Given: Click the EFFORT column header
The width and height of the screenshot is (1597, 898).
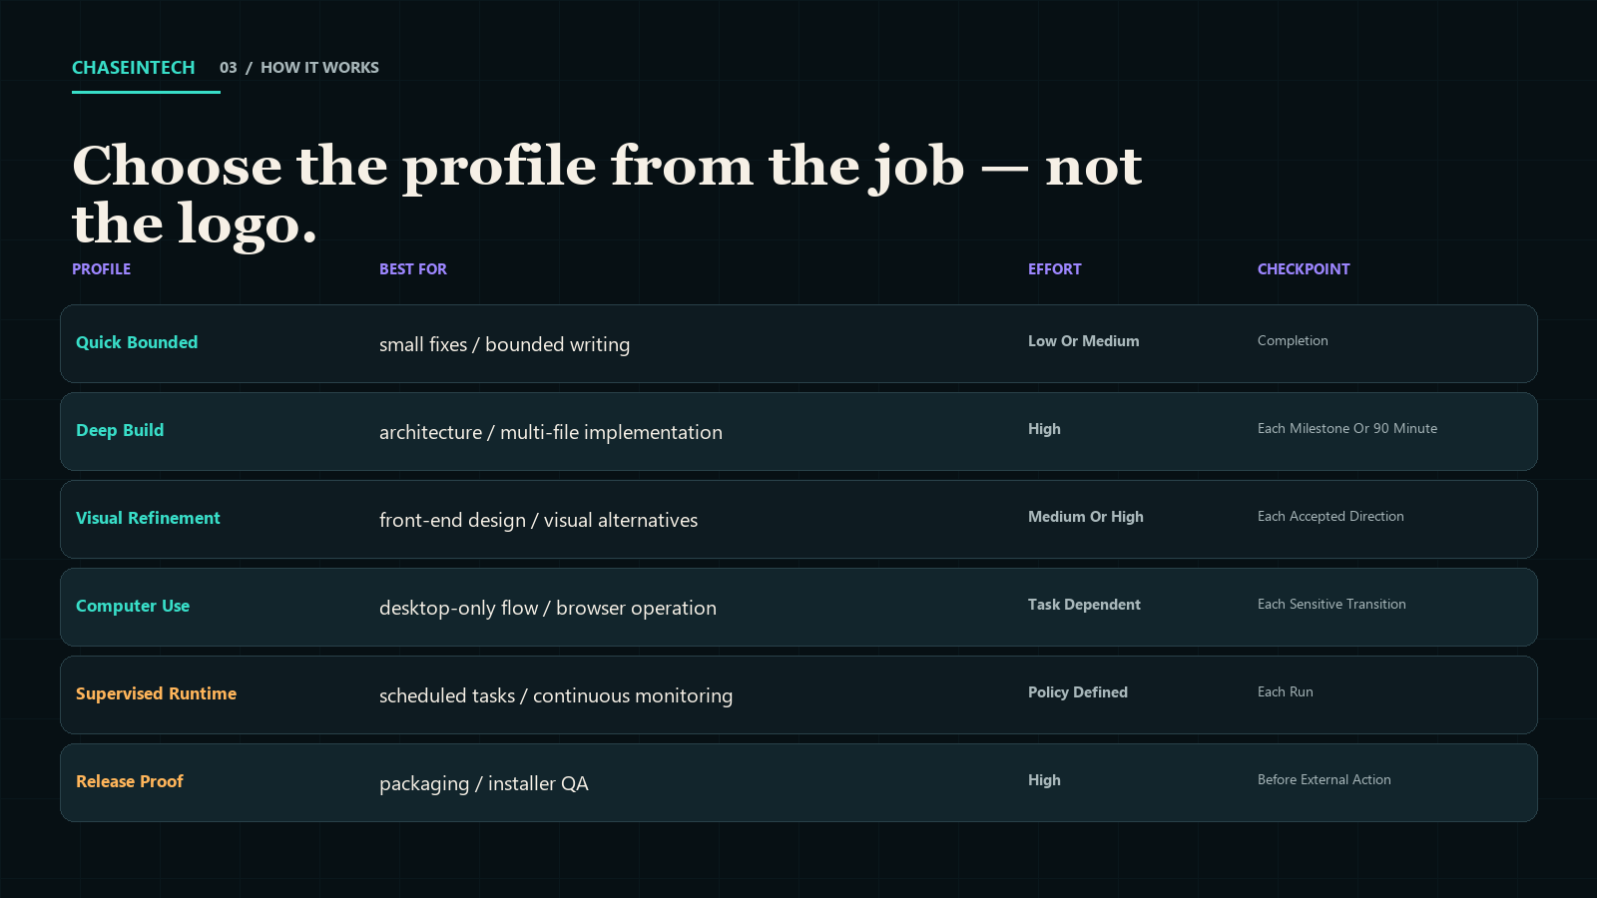Looking at the screenshot, I should click(1055, 269).
